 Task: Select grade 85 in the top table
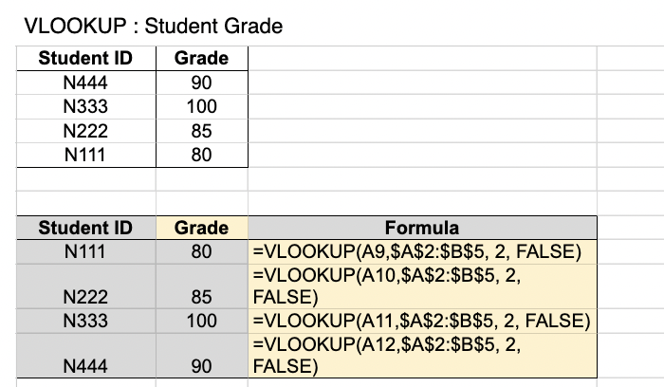(x=201, y=131)
